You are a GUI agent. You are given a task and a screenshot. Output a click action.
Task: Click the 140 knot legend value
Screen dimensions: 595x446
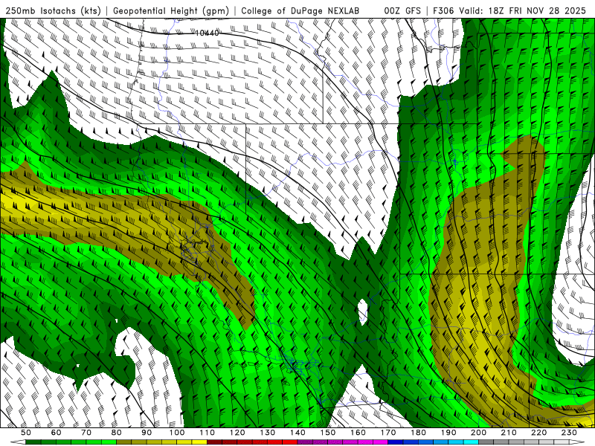298,433
